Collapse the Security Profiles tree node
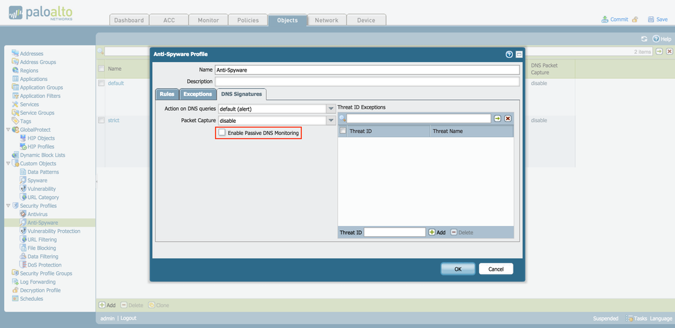675x328 pixels. (8, 206)
